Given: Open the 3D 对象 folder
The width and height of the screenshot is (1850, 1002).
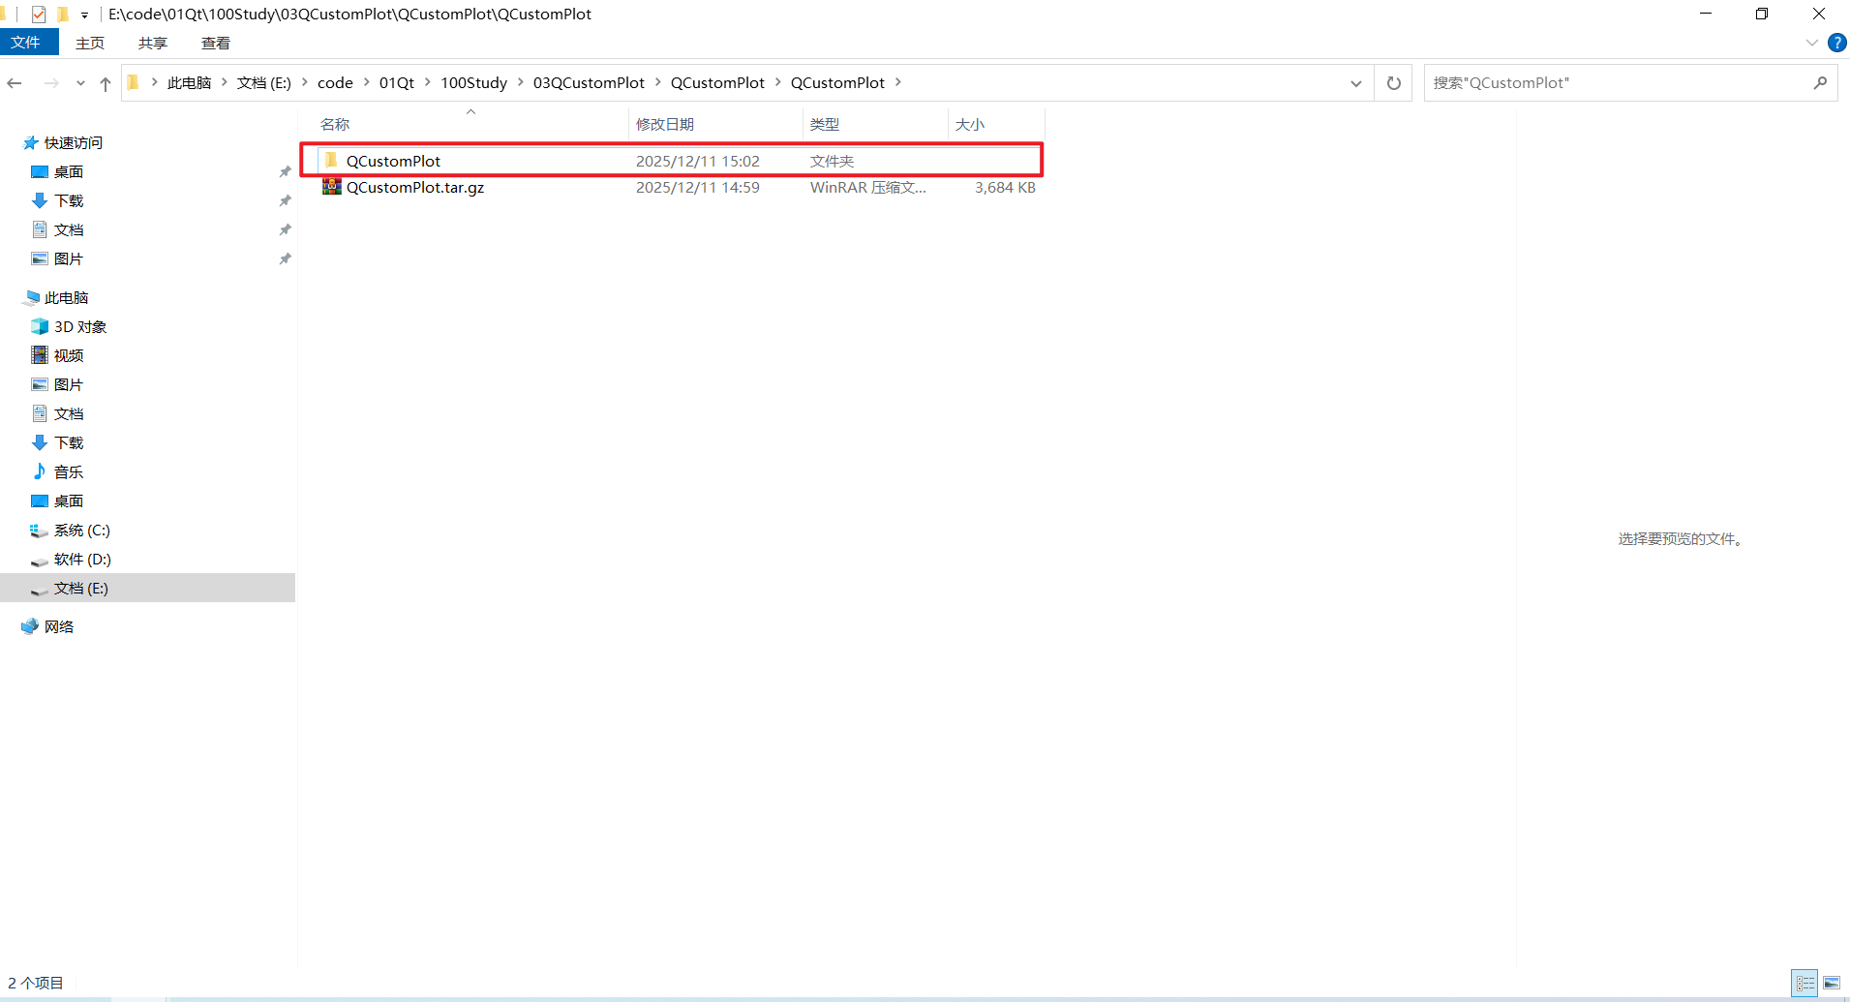Looking at the screenshot, I should 80,327.
